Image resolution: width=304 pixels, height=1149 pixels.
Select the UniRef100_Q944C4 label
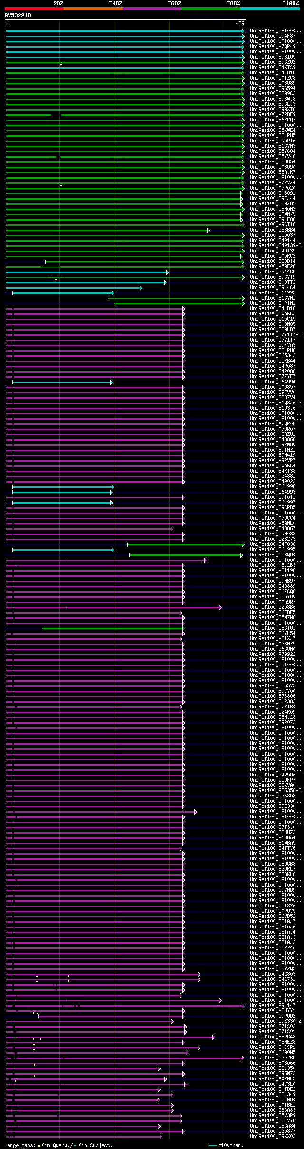tap(273, 288)
